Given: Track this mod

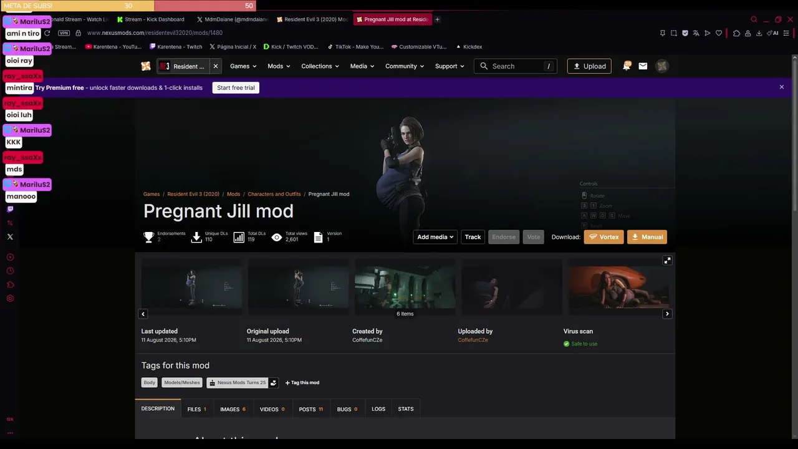Looking at the screenshot, I should (x=473, y=237).
